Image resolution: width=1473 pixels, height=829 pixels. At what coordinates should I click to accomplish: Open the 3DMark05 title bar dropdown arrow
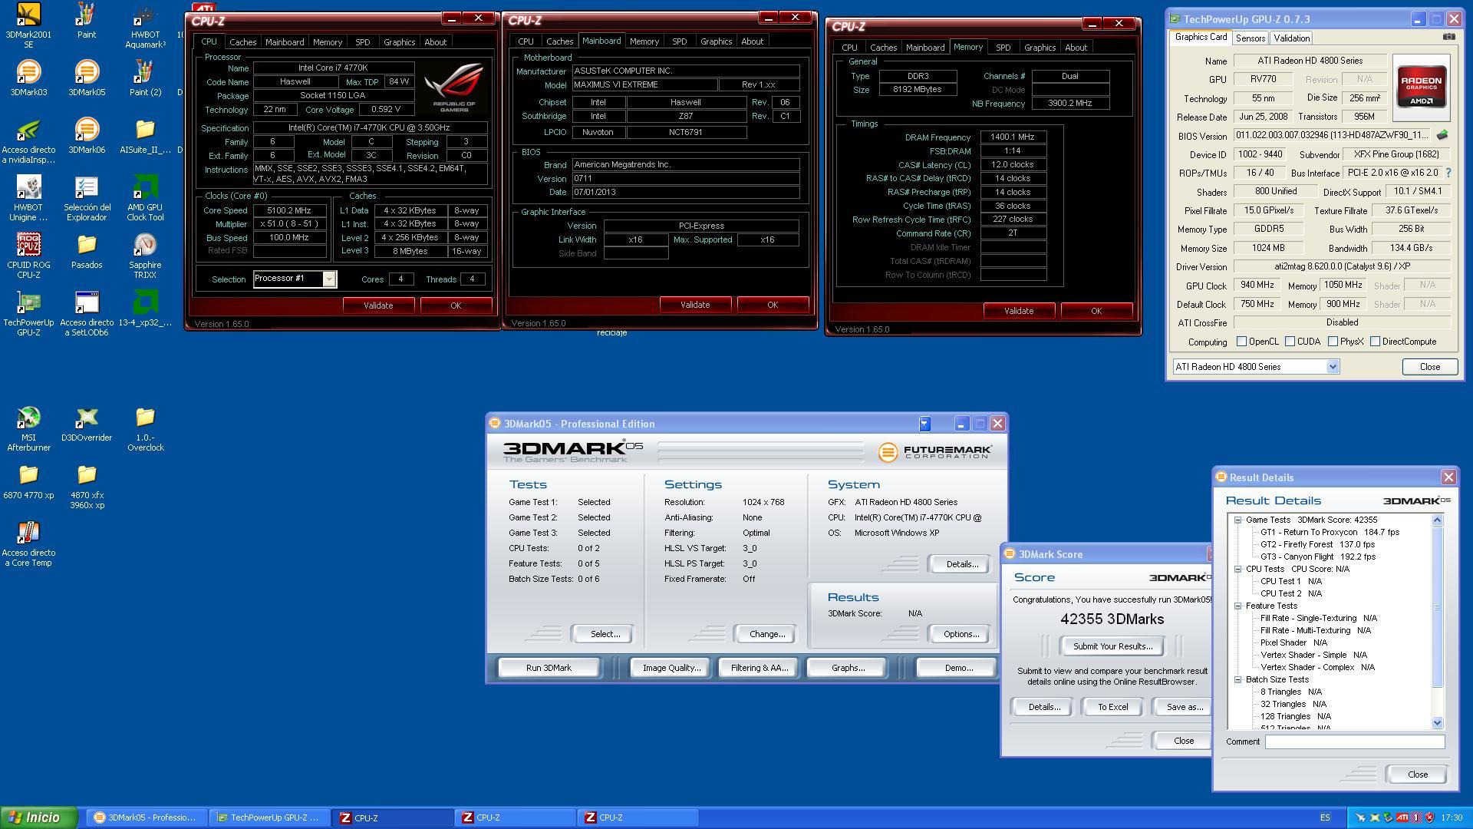tap(924, 424)
